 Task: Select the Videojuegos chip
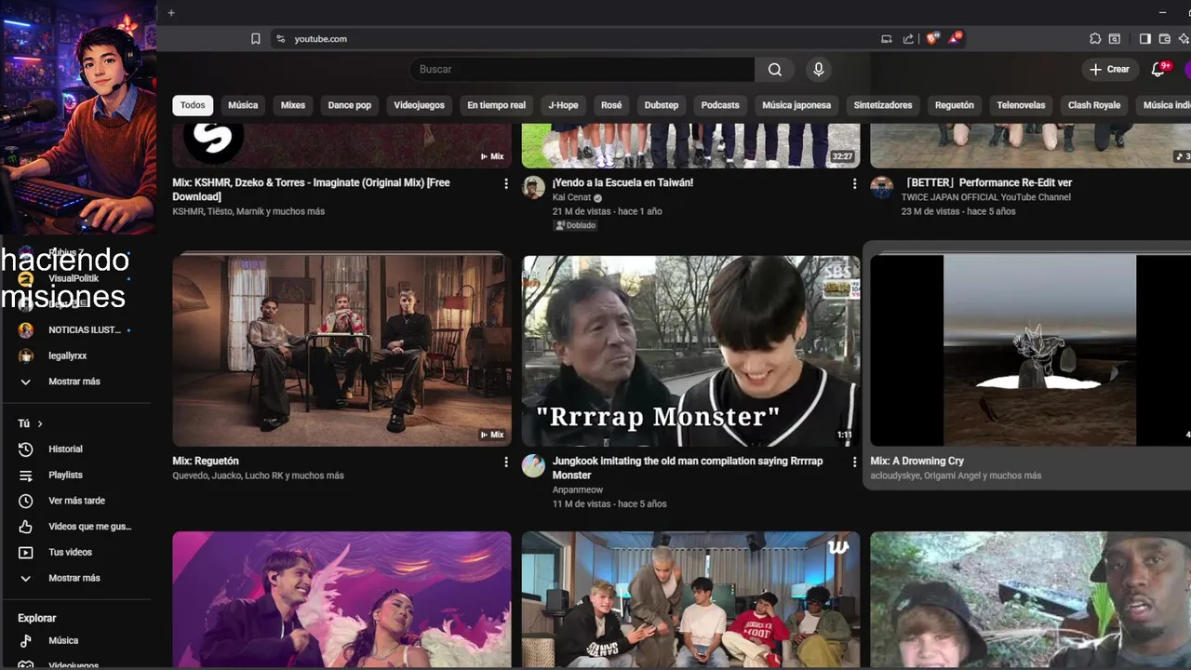[x=419, y=105]
